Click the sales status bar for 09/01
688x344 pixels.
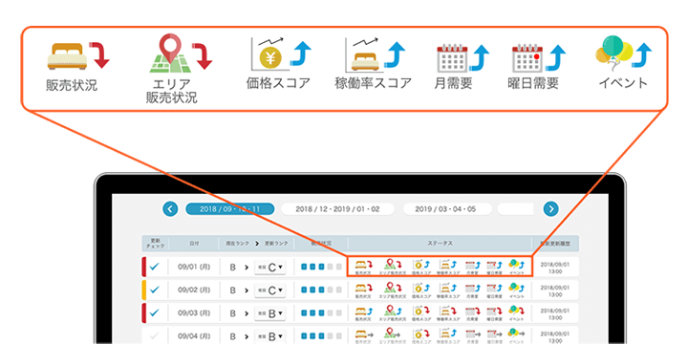(x=320, y=267)
